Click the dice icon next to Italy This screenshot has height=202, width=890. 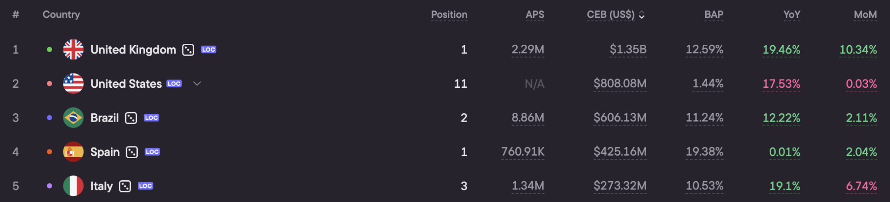[x=125, y=186]
